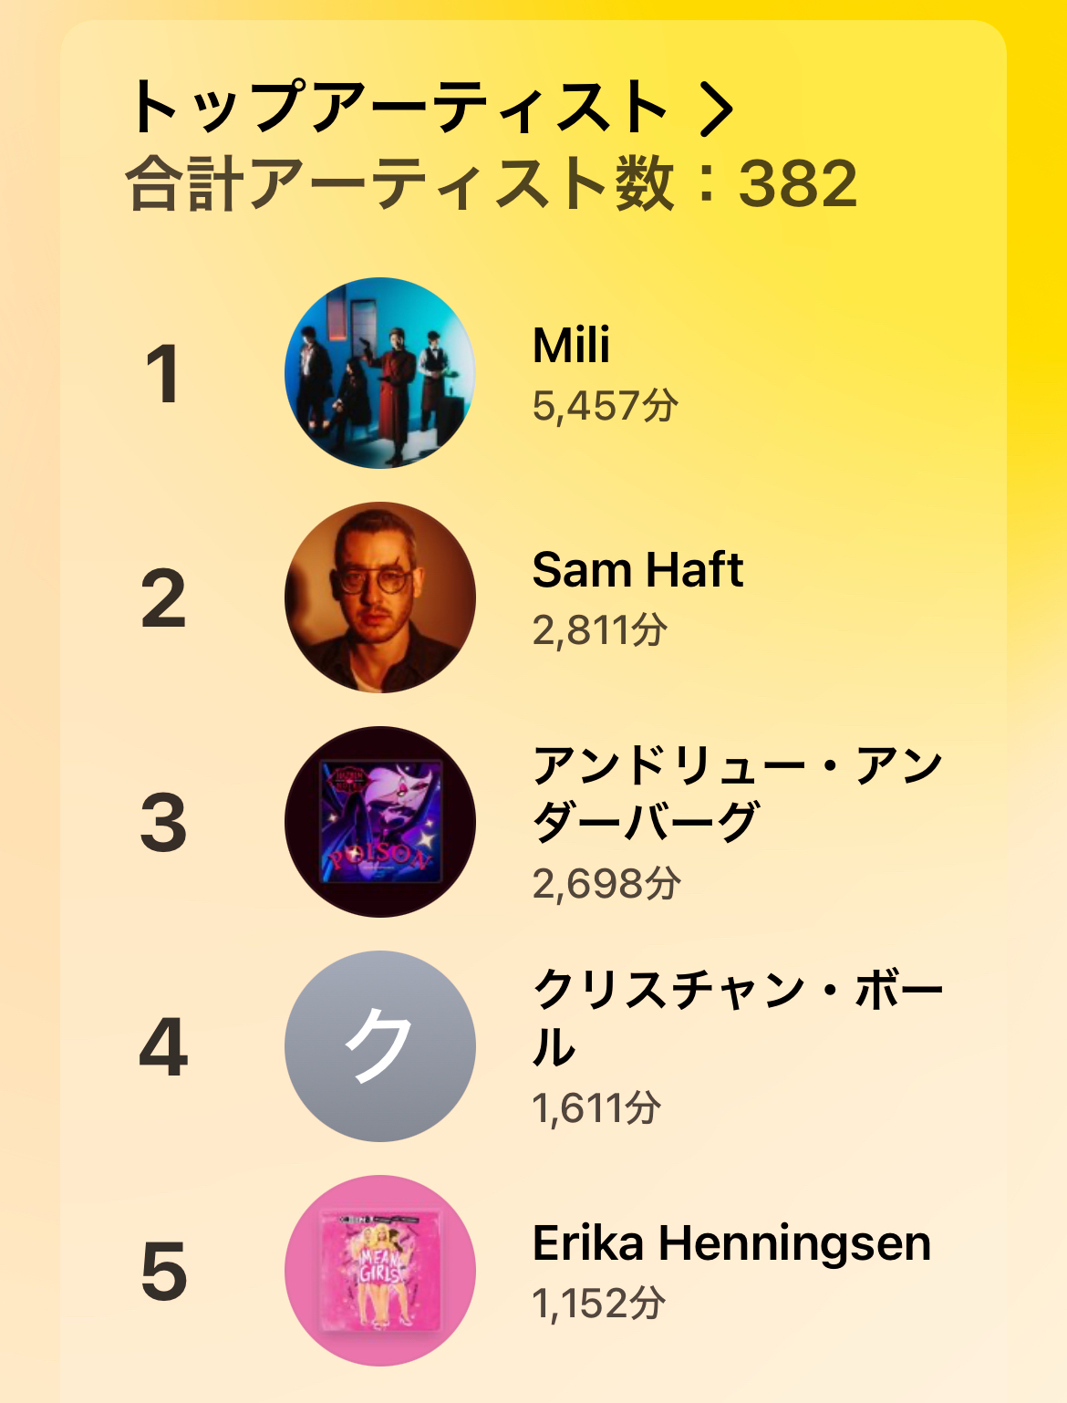Open the トップアーティスト header link
The height and width of the screenshot is (1403, 1067).
coord(399,108)
